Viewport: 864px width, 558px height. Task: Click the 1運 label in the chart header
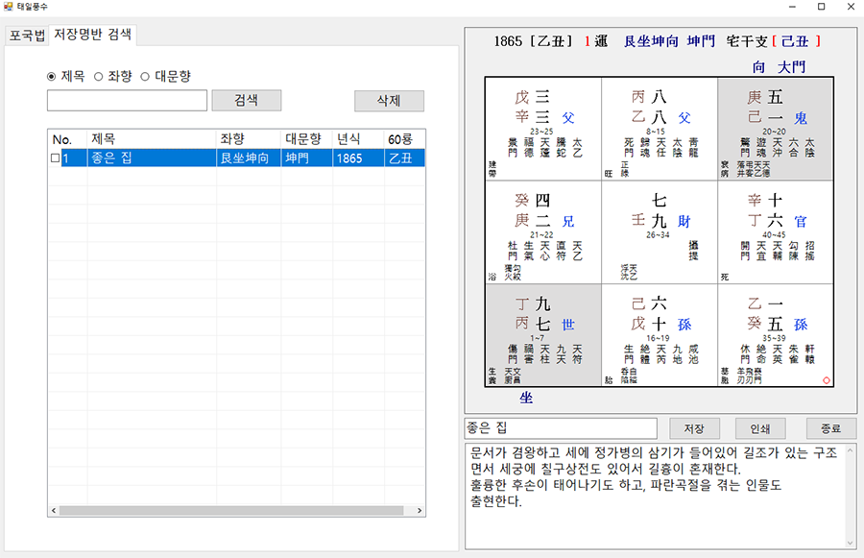(595, 41)
